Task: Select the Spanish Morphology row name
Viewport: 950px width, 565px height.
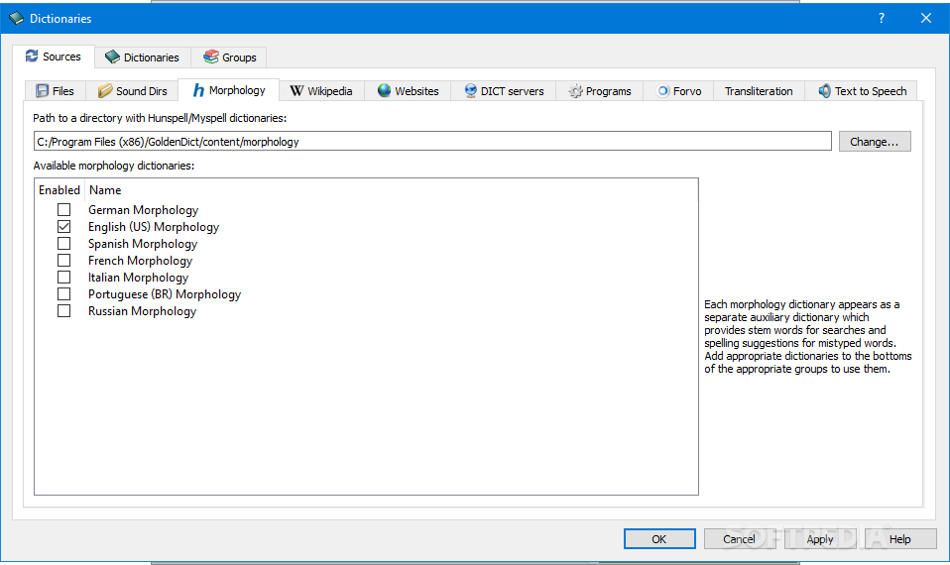Action: (143, 244)
